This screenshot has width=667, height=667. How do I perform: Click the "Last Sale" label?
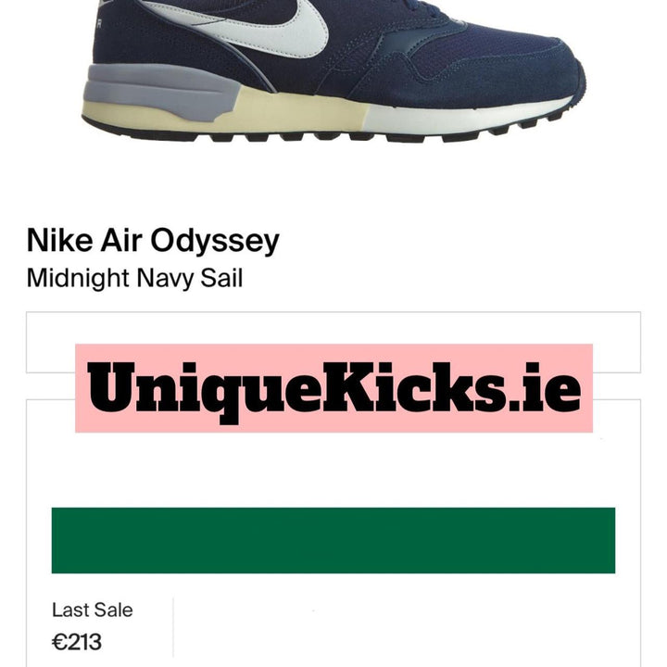click(x=93, y=610)
